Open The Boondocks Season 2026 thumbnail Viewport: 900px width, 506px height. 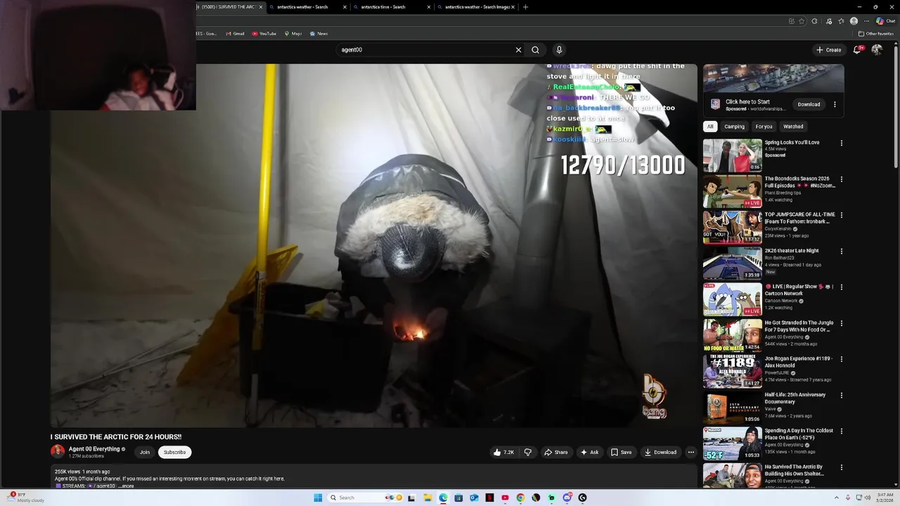(x=732, y=191)
